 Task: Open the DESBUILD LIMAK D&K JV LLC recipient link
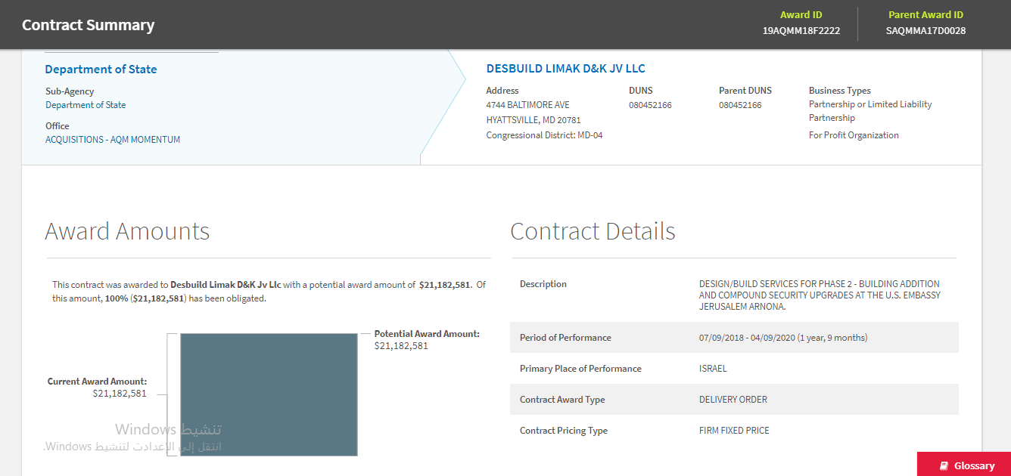pyautogui.click(x=565, y=69)
